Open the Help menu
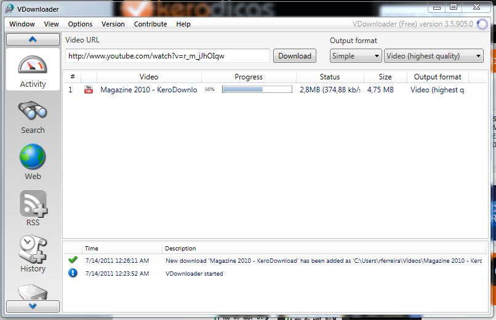 [183, 24]
